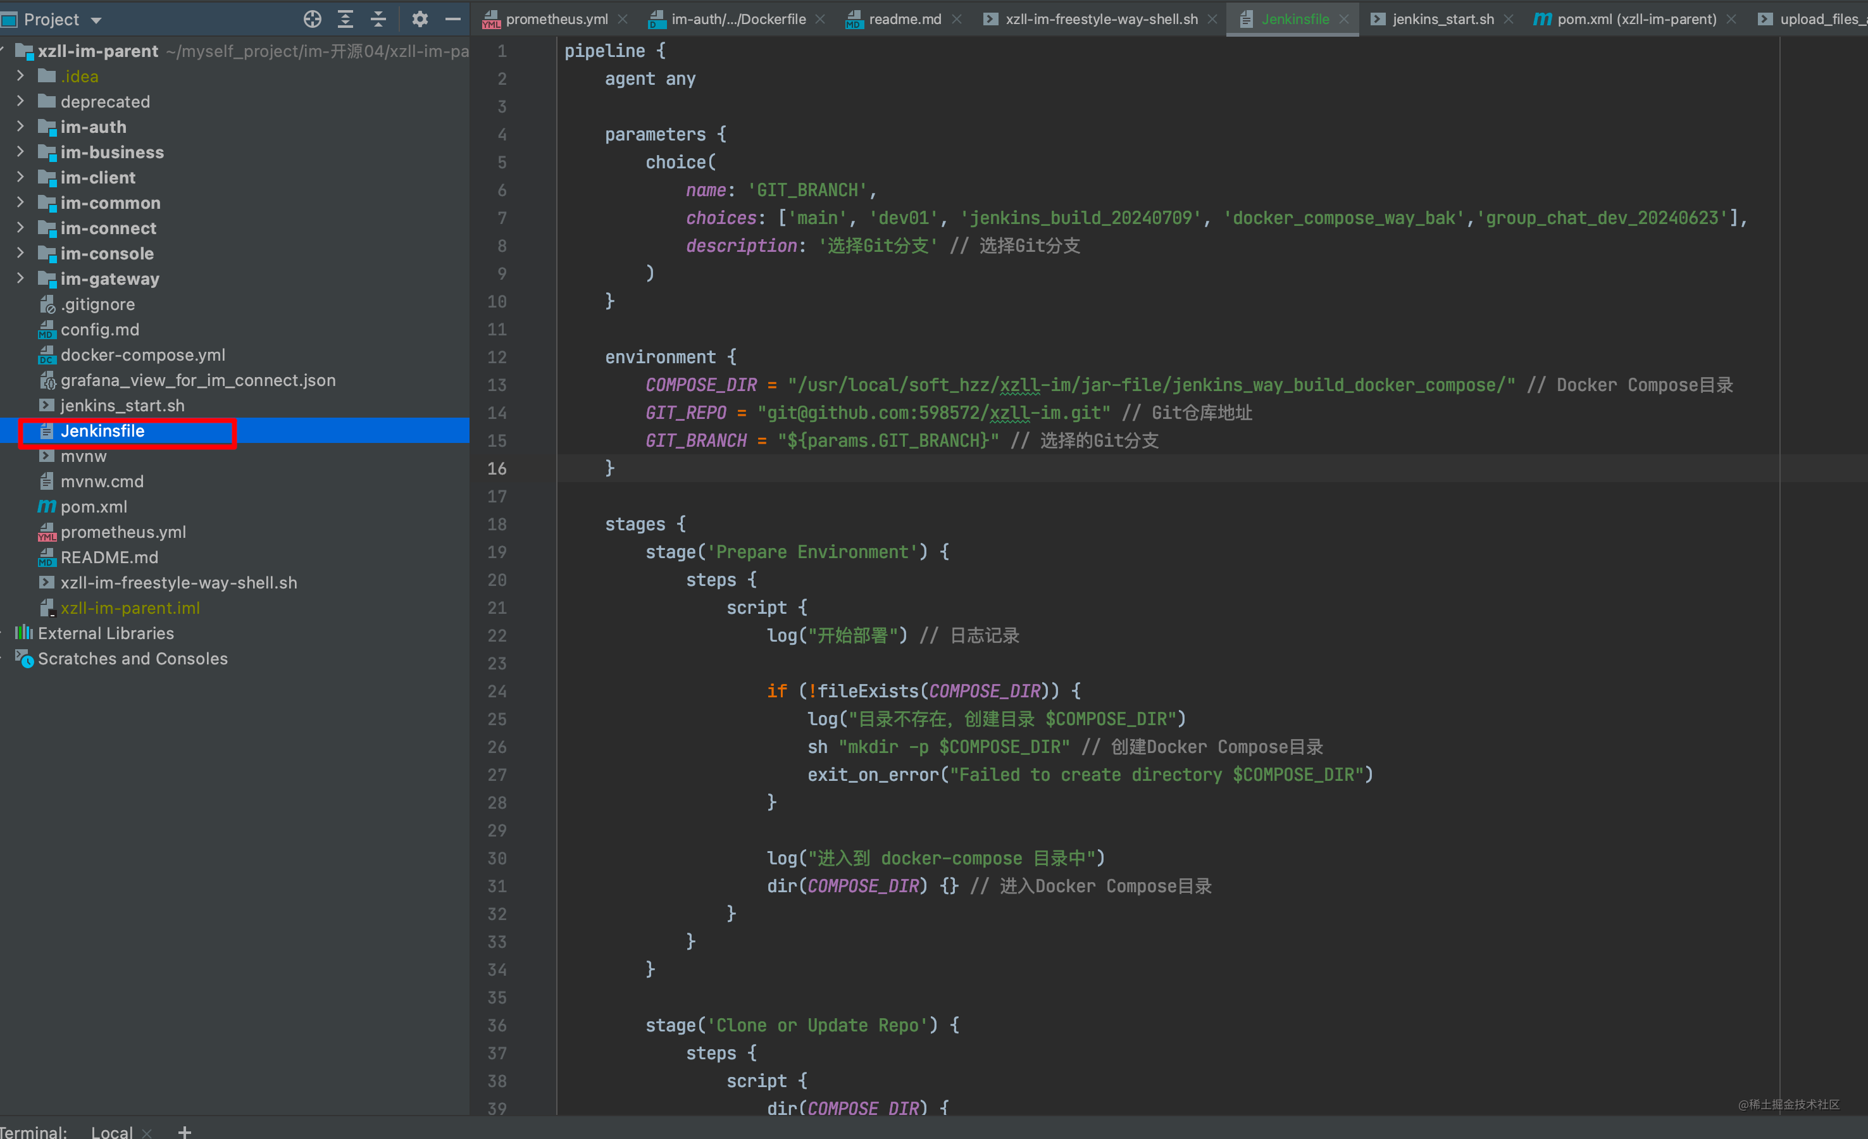Click line number 16 in the gutter
Viewport: 1868px width, 1139px height.
(x=497, y=469)
